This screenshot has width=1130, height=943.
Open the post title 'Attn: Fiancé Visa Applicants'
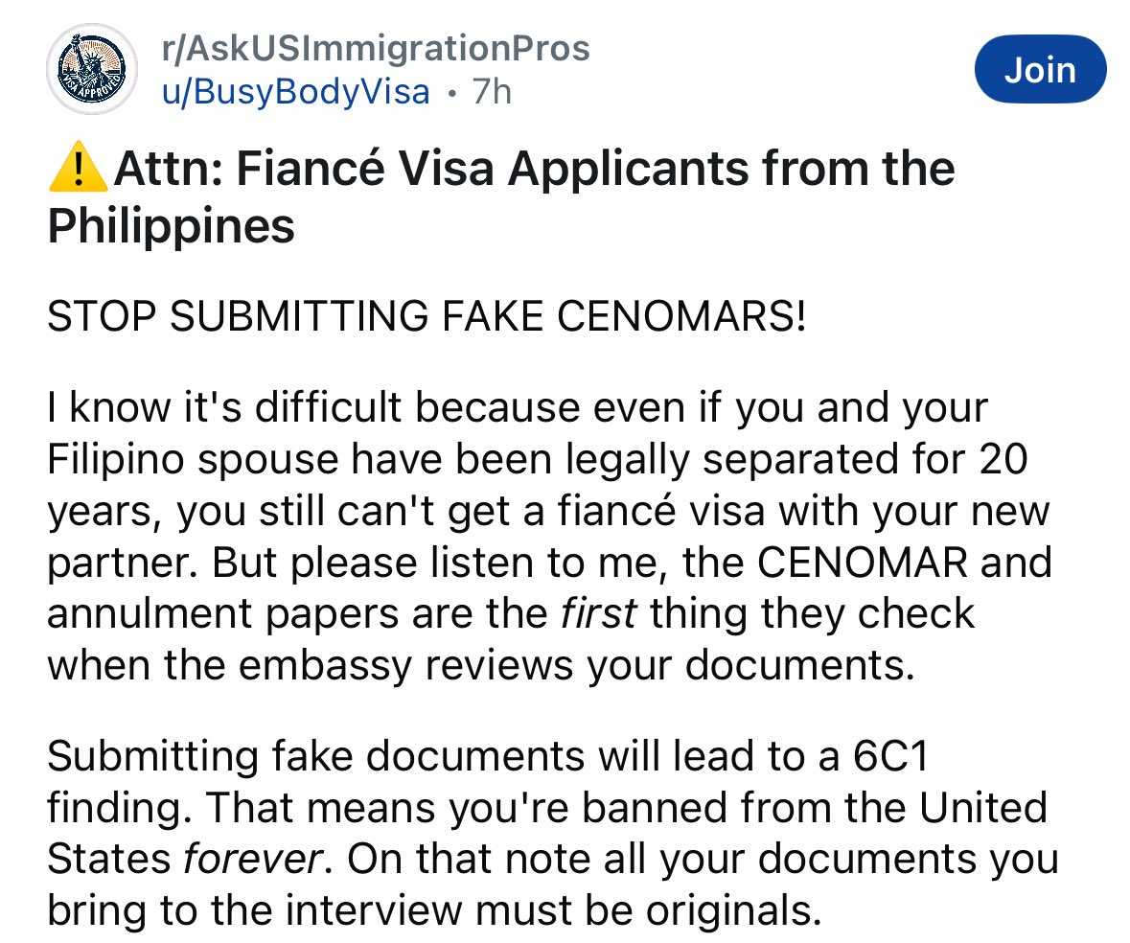(x=534, y=171)
